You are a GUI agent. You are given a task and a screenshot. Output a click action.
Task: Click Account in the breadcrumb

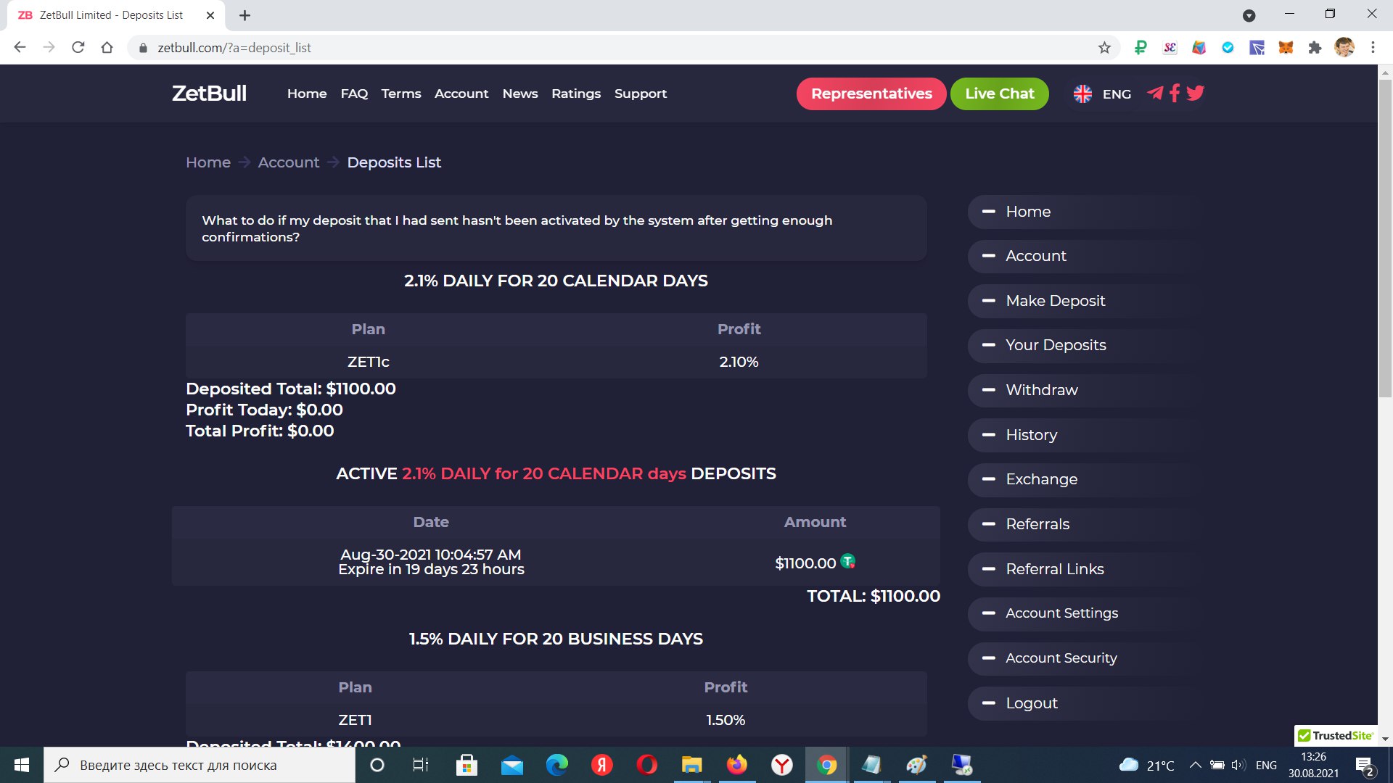(x=289, y=162)
